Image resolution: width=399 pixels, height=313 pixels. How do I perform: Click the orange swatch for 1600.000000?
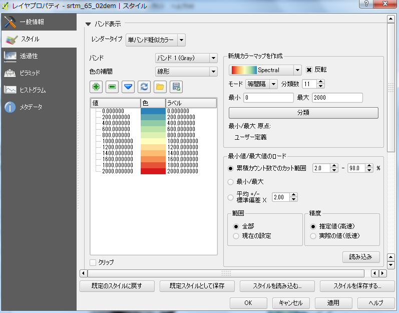tap(153, 159)
